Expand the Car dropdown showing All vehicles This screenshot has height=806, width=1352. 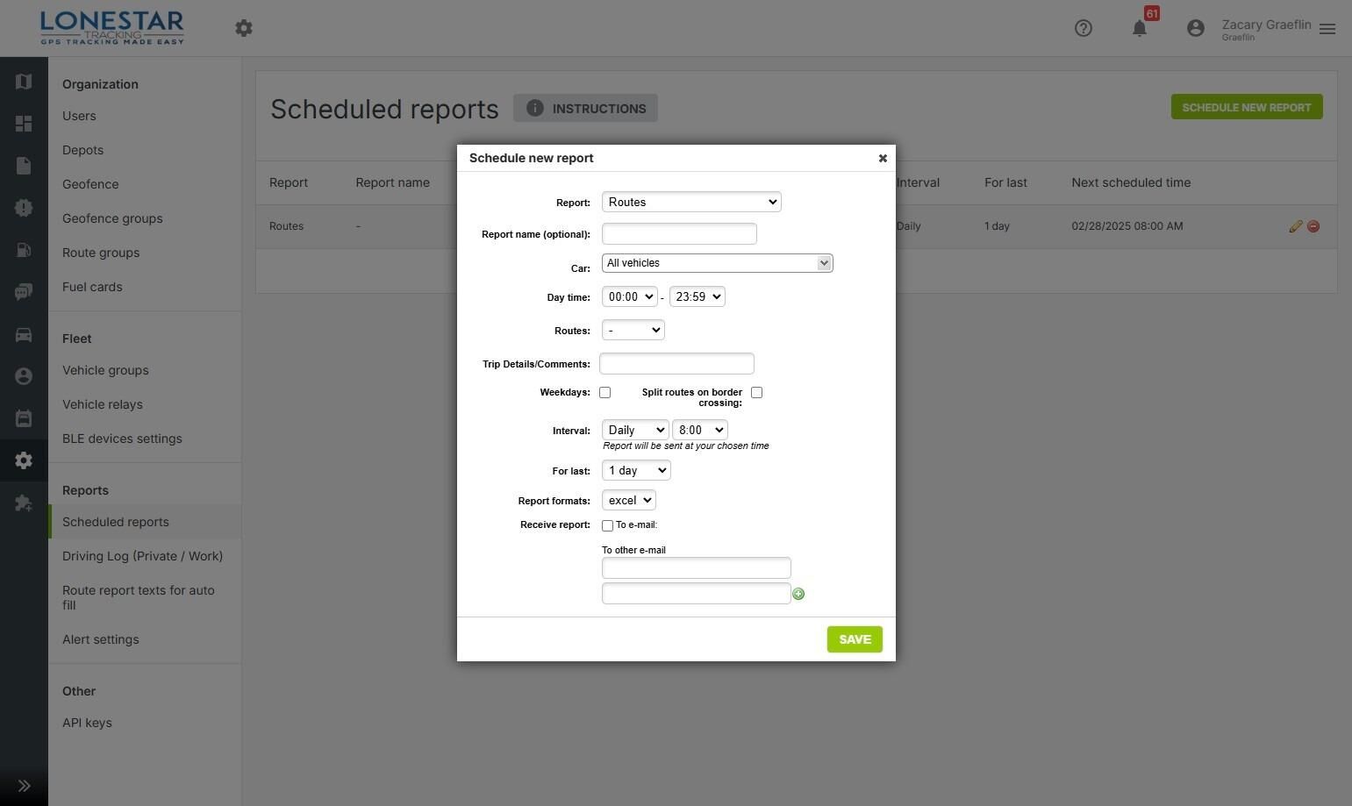[717, 263]
